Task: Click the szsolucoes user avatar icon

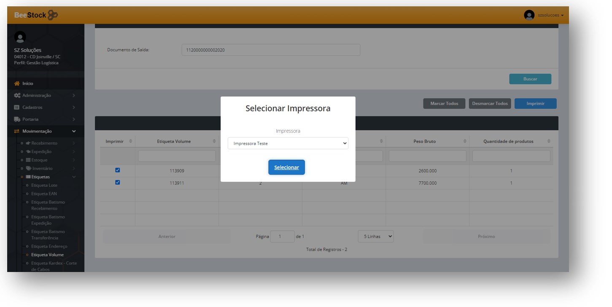Action: (x=529, y=15)
